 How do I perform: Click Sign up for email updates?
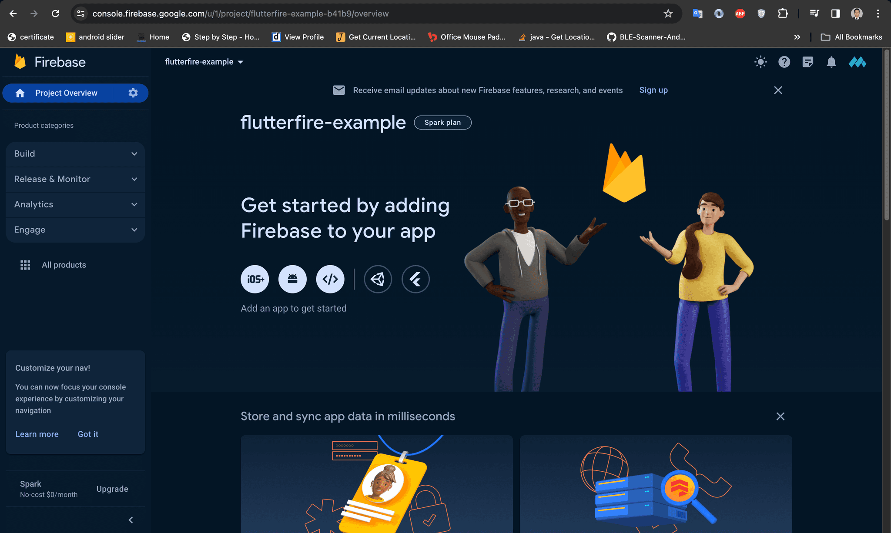653,90
